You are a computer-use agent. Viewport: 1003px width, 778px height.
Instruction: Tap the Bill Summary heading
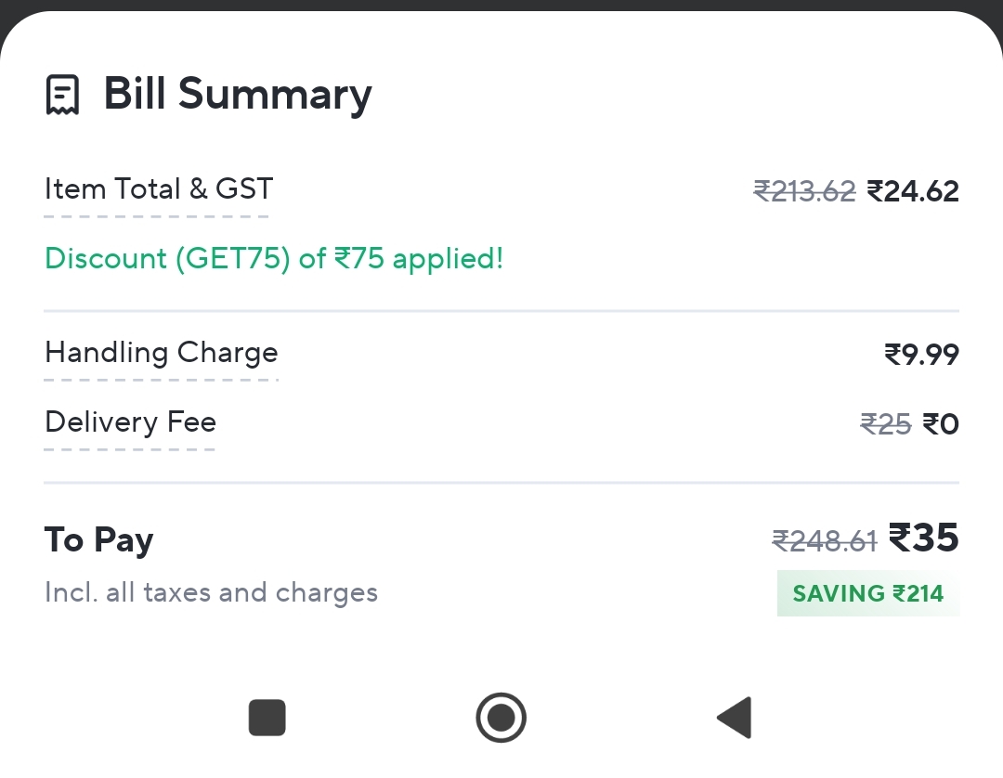[x=238, y=95]
